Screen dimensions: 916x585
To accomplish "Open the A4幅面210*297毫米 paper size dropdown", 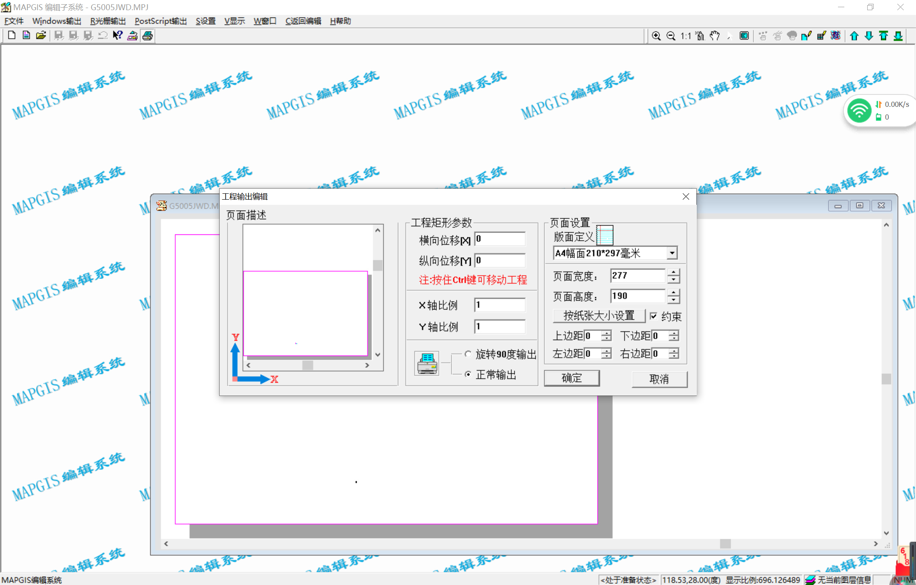I will (672, 253).
